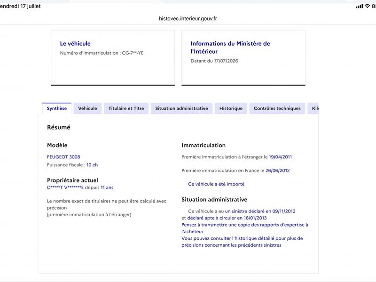The image size is (376, 282).
Task: Click 'Le nombre exact de titulaires' note
Action: (107, 208)
